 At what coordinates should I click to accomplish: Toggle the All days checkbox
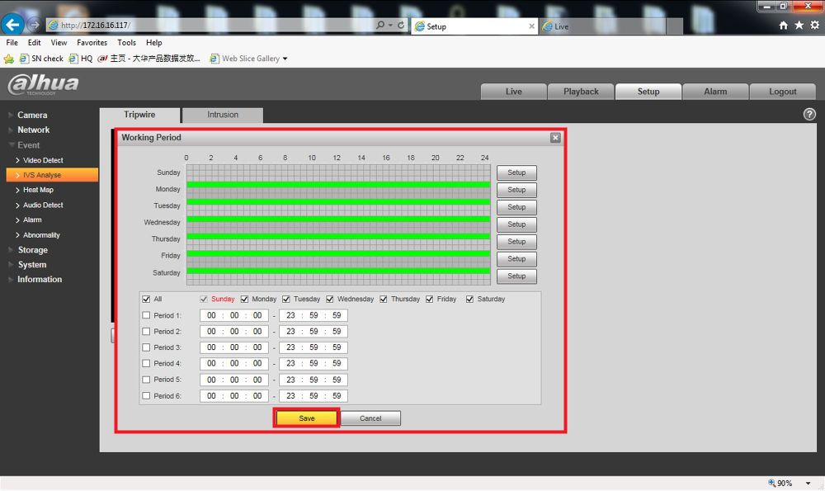click(146, 299)
